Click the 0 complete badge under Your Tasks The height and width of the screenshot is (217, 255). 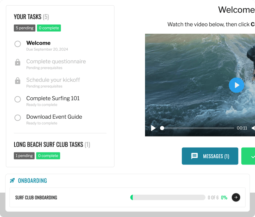coord(49,28)
